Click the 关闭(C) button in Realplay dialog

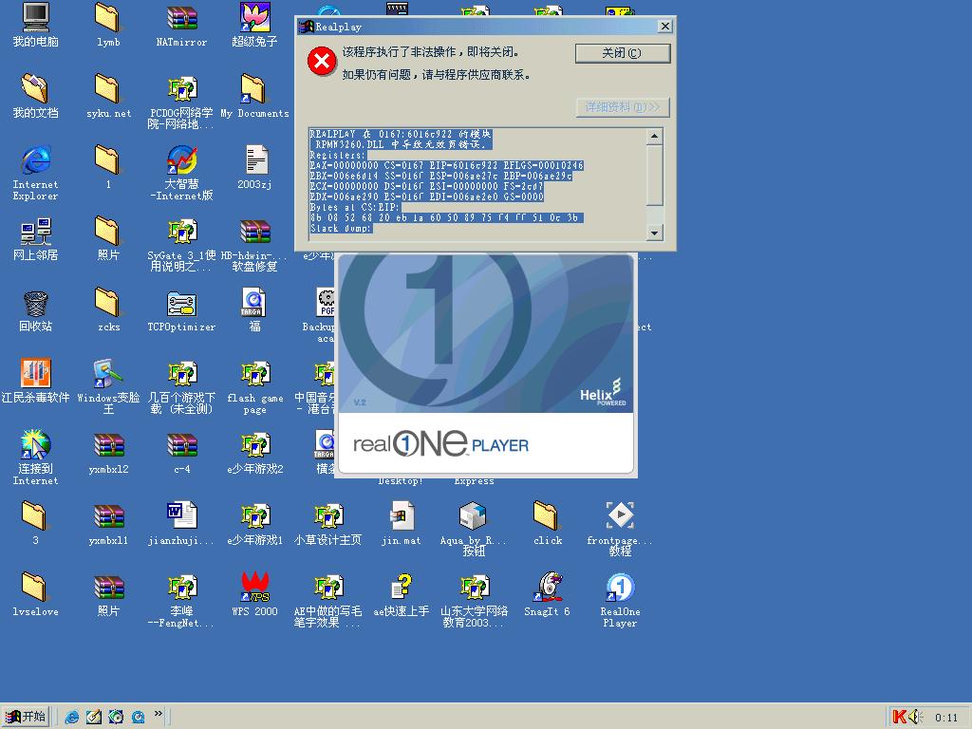623,53
